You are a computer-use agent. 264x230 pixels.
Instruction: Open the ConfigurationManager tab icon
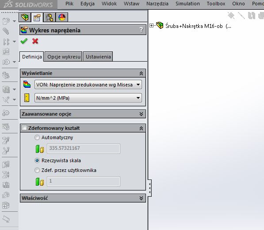coord(50,17)
